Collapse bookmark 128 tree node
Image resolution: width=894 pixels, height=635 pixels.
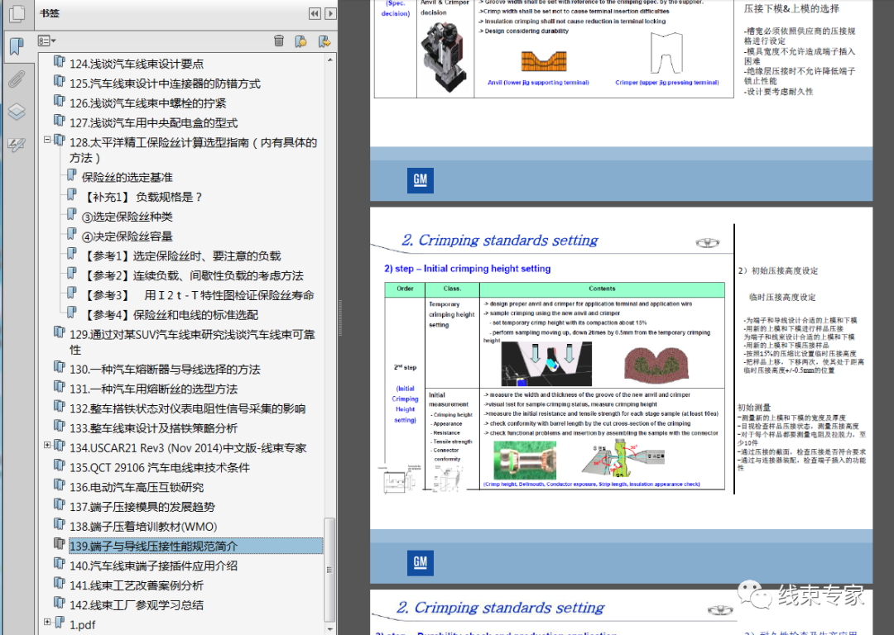coord(48,140)
